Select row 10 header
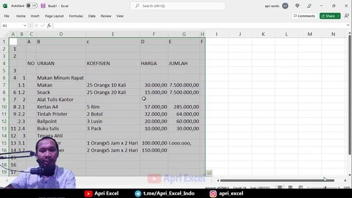Image resolution: width=352 pixels, height=198 pixels. click(4, 107)
